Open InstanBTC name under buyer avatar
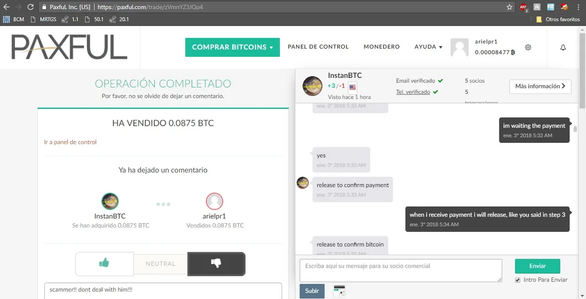 [x=110, y=216]
